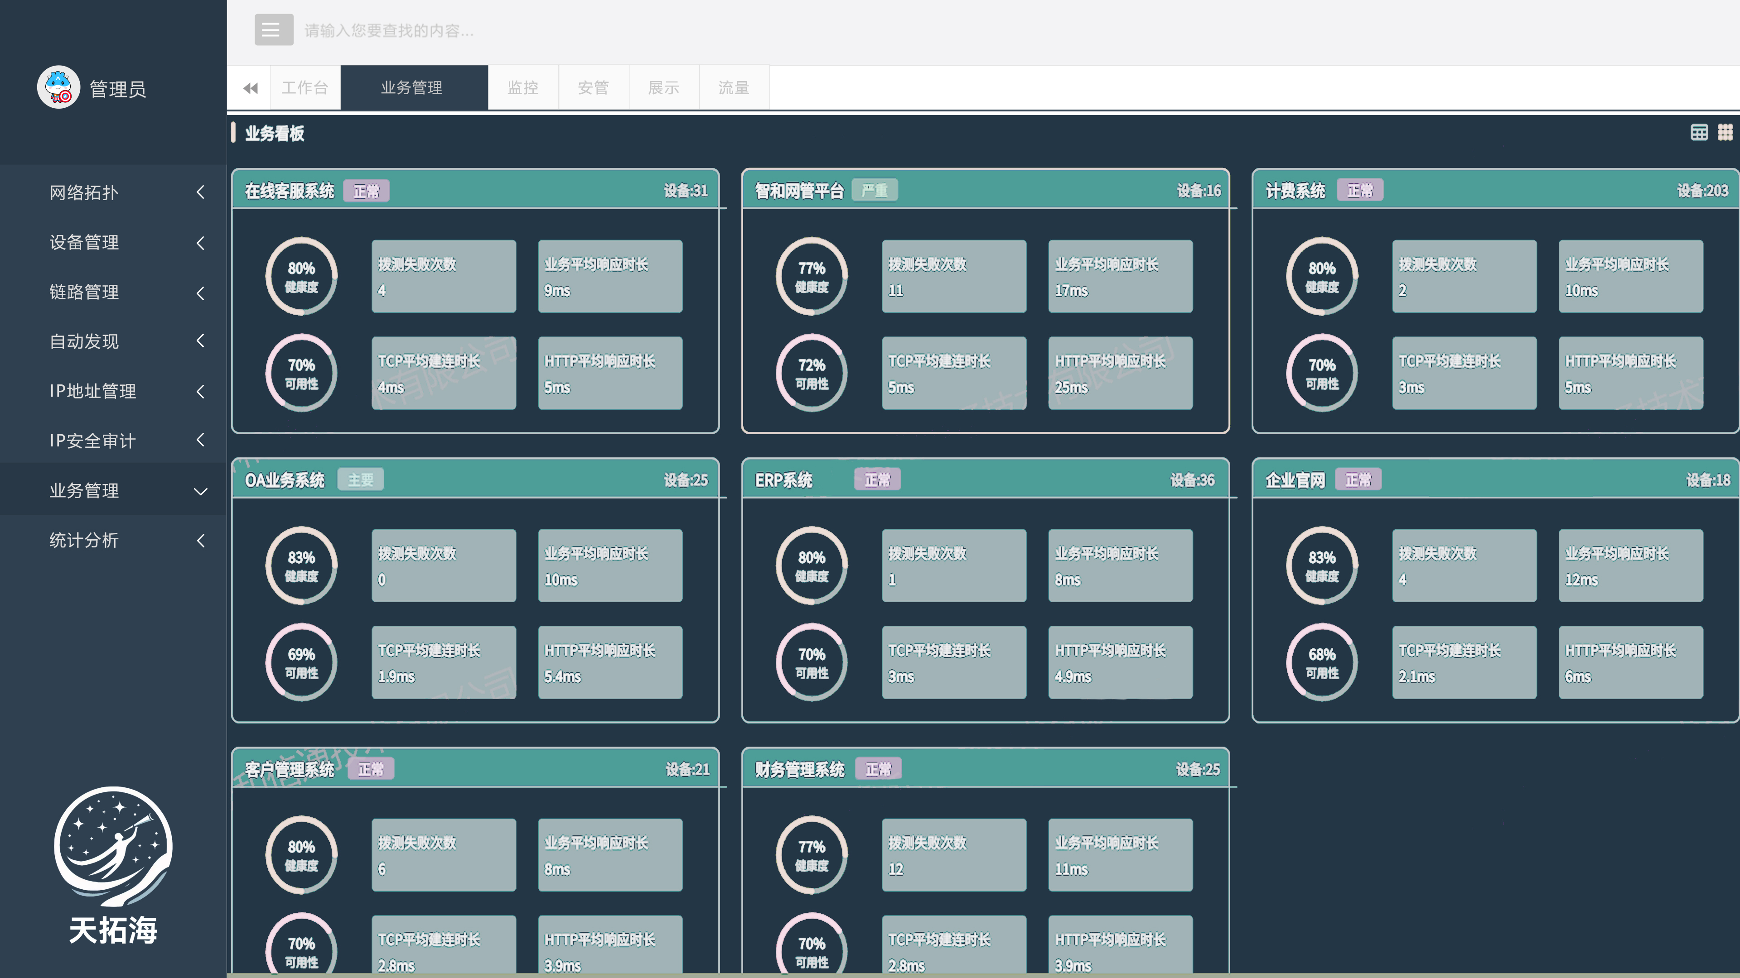Viewport: 1740px width, 978px height.
Task: Click the 主要 status badge on OA业务系统
Action: pos(360,480)
